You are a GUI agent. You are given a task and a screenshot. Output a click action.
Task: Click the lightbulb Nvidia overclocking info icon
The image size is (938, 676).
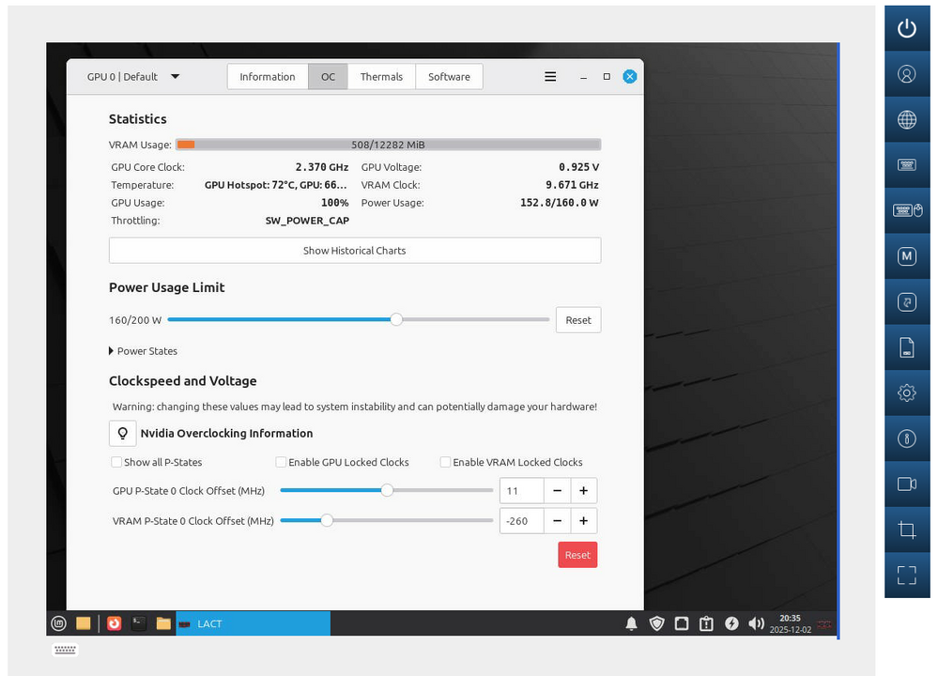(122, 433)
